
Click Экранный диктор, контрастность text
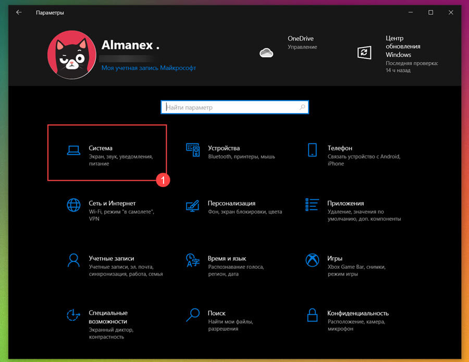point(111,333)
